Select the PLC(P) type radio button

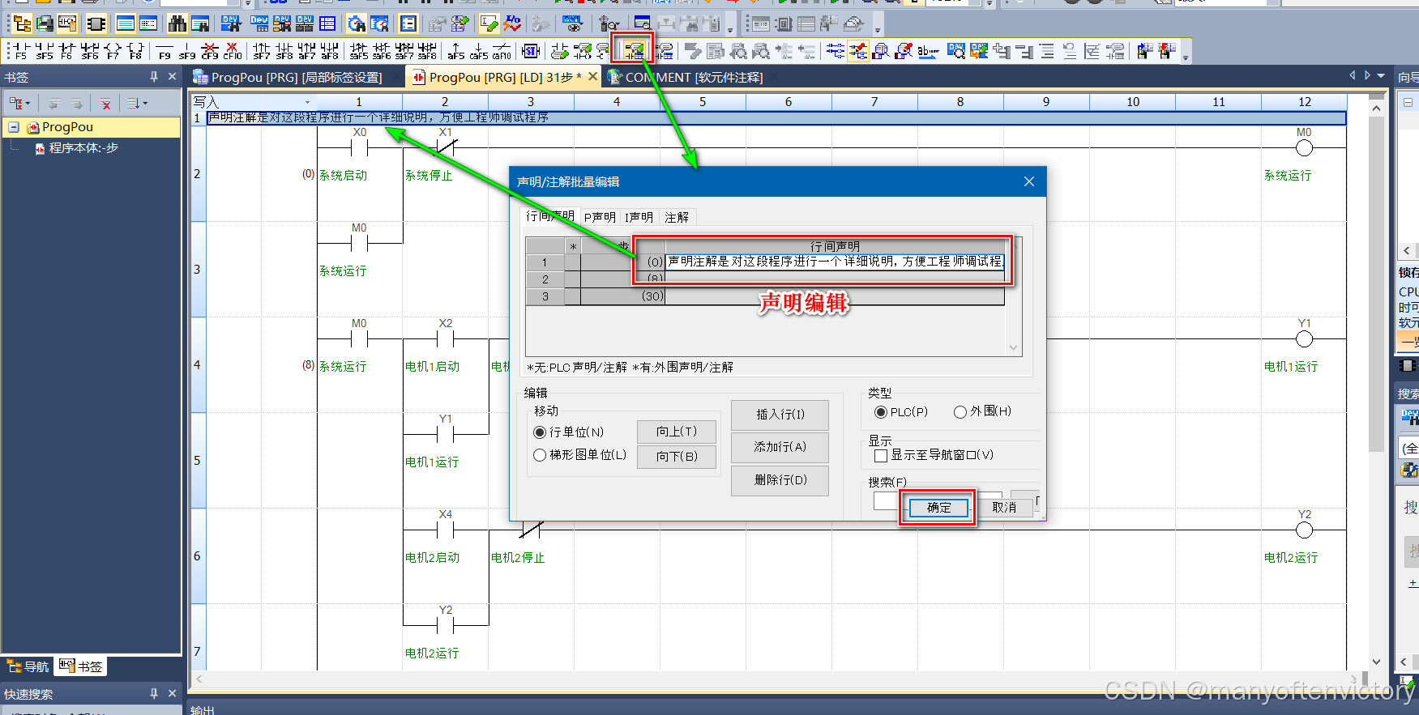tap(881, 412)
